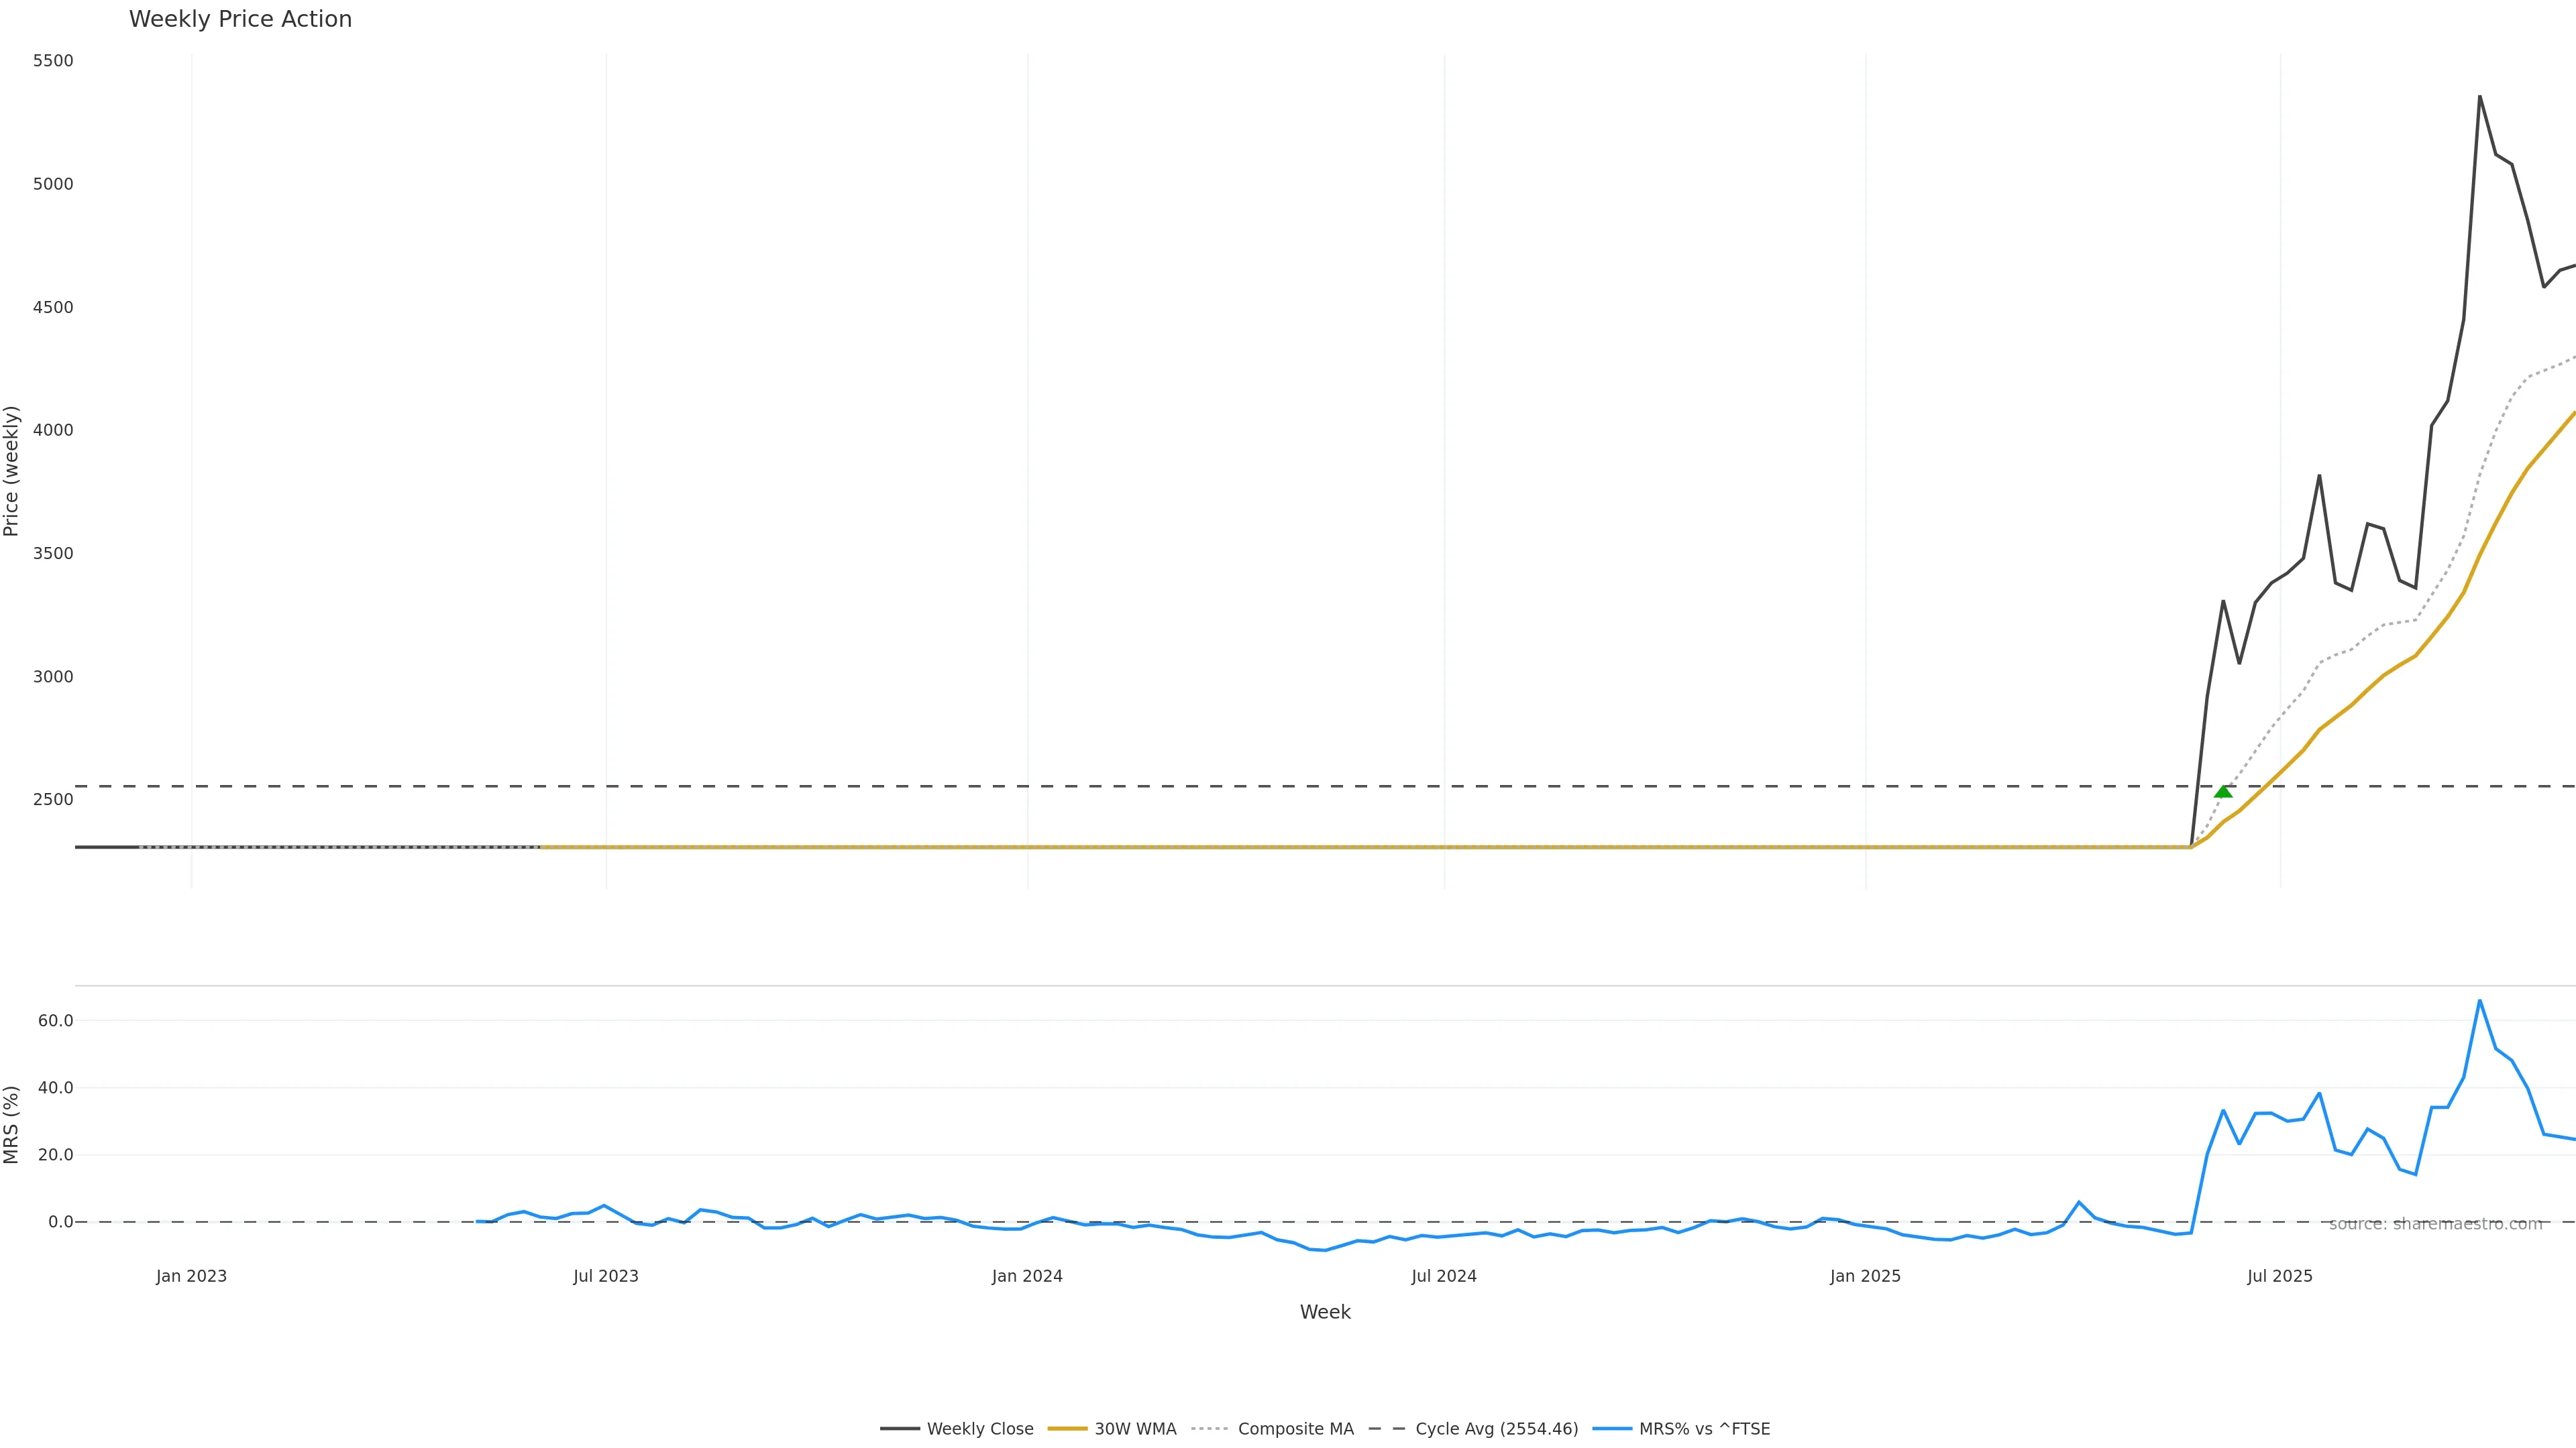This screenshot has height=1448, width=2576.
Task: Open the source: sharemaestro.com link
Action: pos(2435,1224)
